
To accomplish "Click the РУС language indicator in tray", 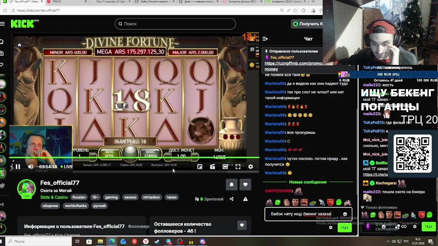I will pos(407,242).
